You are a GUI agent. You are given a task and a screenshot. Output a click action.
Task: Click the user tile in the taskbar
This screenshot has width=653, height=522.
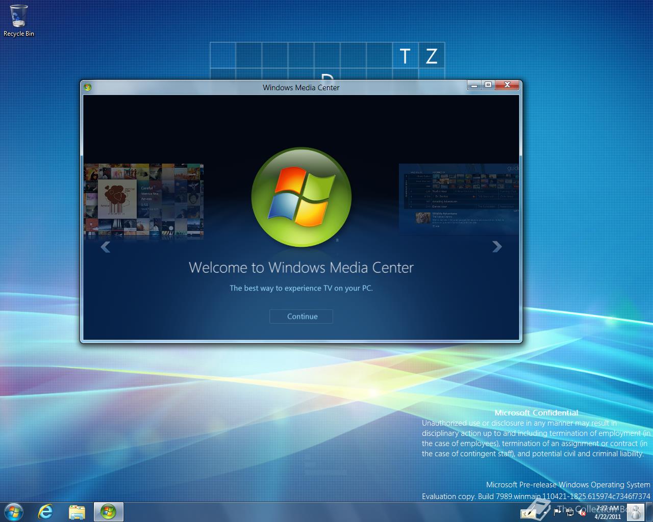635,512
